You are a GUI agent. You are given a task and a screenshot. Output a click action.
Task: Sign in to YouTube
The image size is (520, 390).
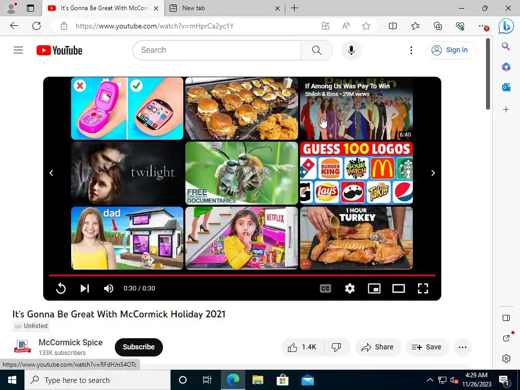(450, 50)
